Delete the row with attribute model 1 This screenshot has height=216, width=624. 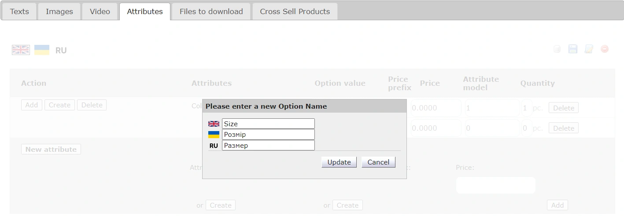point(563,108)
